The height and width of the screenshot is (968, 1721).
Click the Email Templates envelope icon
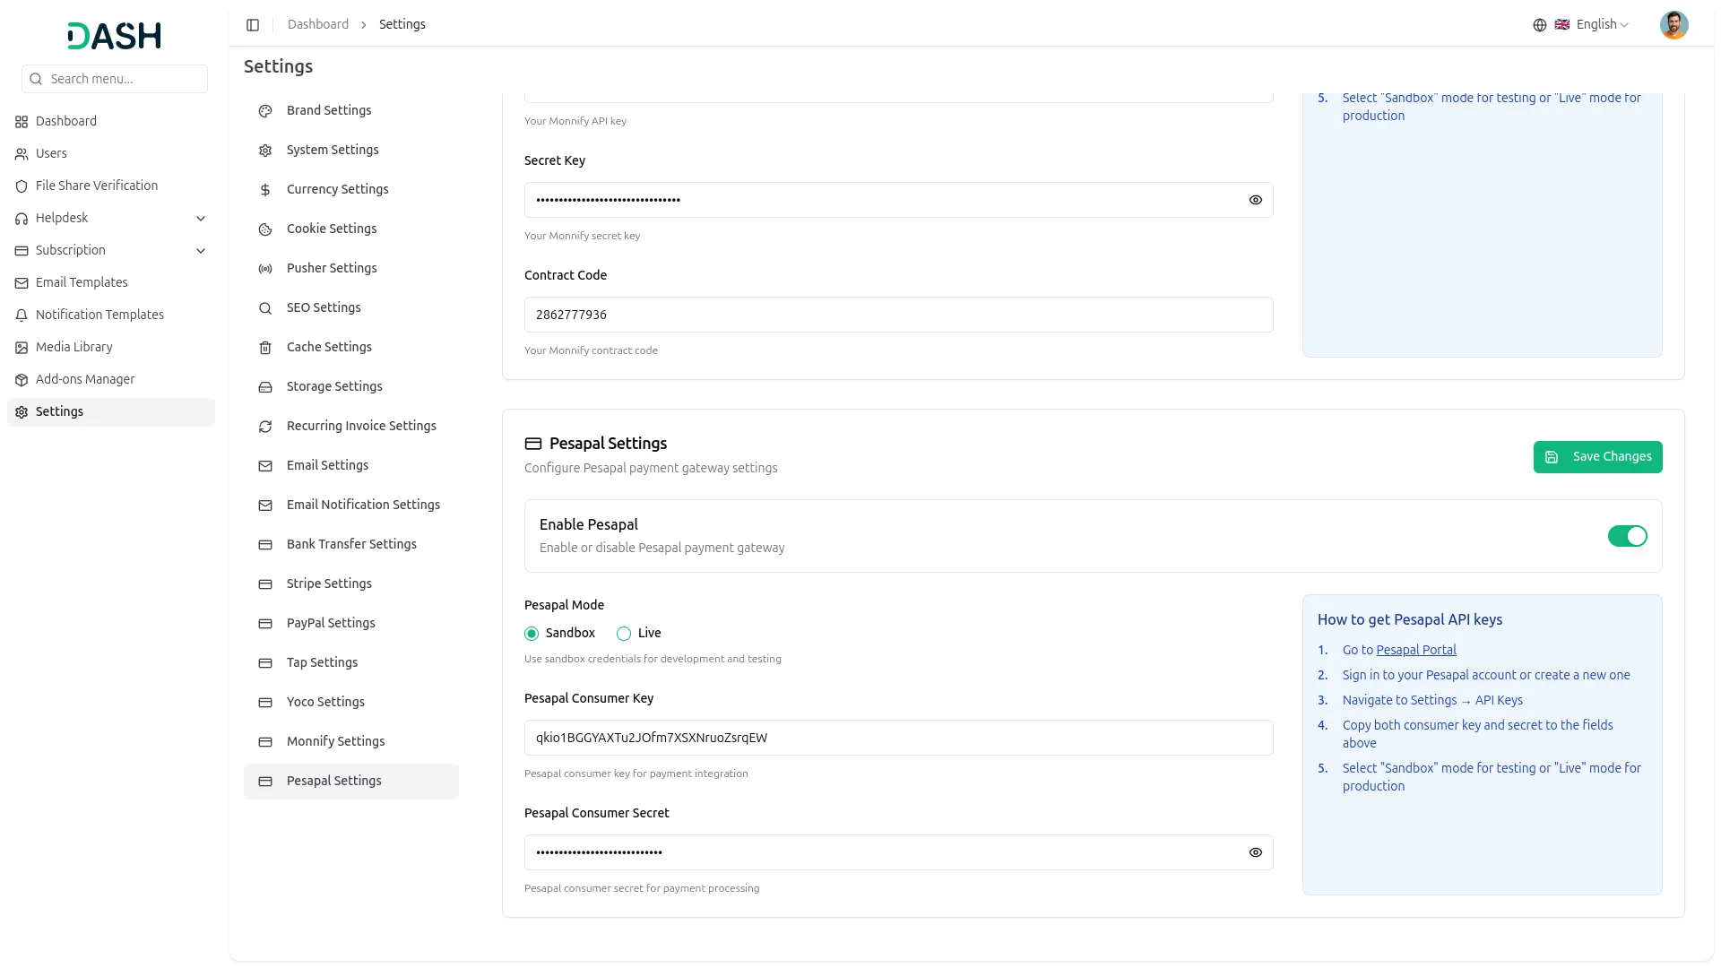[x=22, y=283]
